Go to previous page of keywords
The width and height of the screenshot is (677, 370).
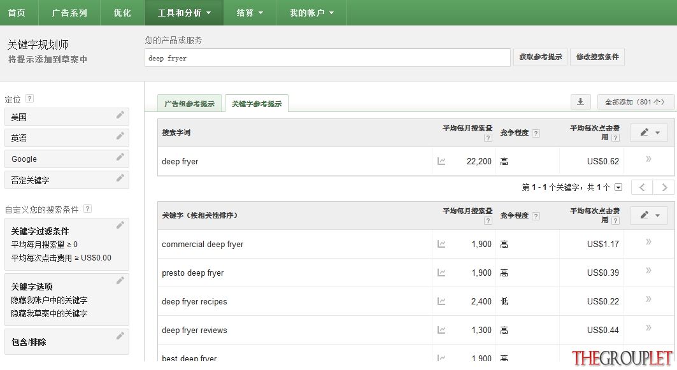(x=641, y=187)
